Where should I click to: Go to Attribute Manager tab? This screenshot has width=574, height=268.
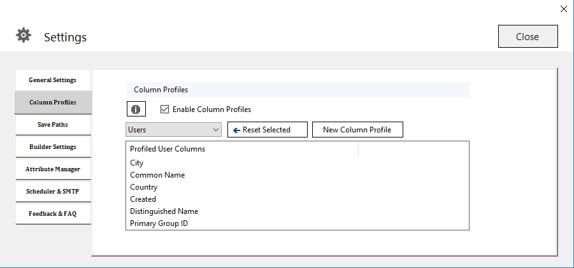(53, 169)
